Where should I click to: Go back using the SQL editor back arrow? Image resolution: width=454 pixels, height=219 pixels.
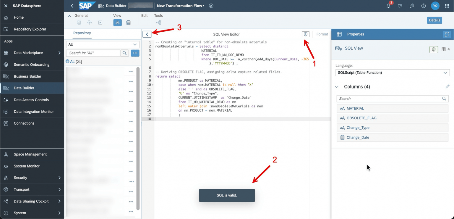coord(147,34)
